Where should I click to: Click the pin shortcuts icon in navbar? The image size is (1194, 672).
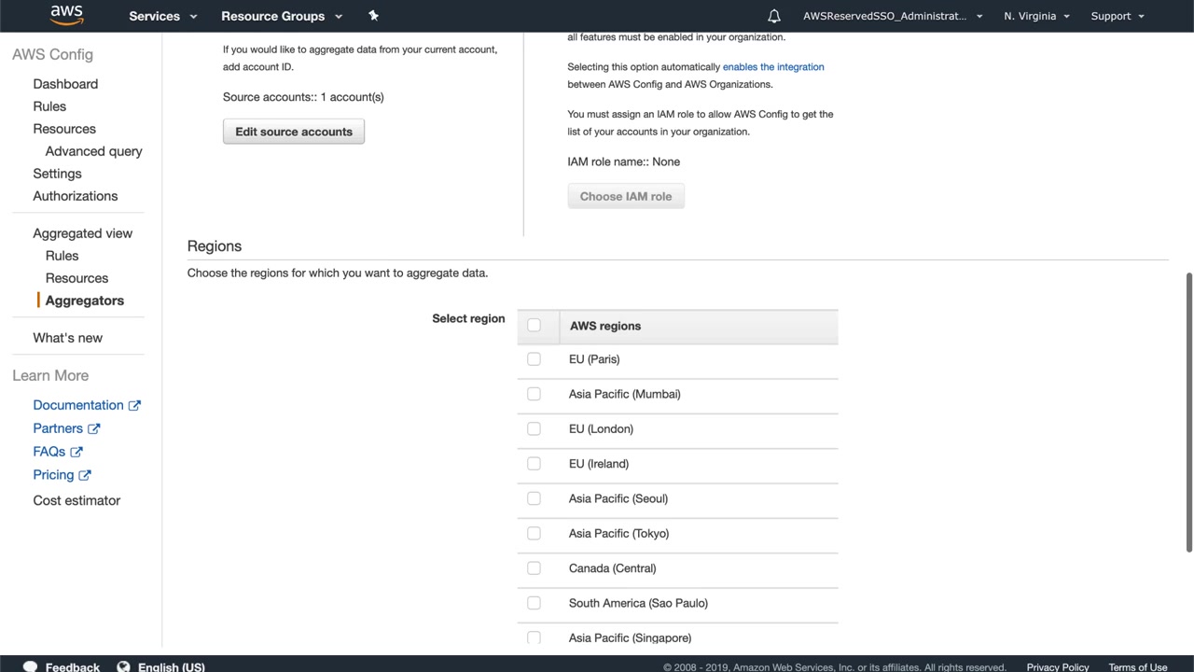[373, 16]
